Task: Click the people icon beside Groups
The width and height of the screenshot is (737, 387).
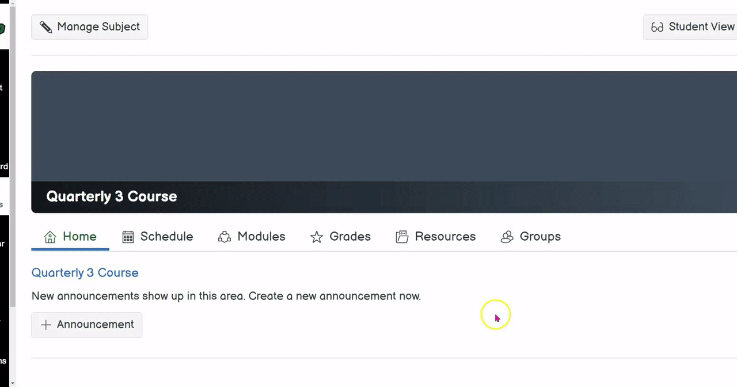Action: click(507, 237)
